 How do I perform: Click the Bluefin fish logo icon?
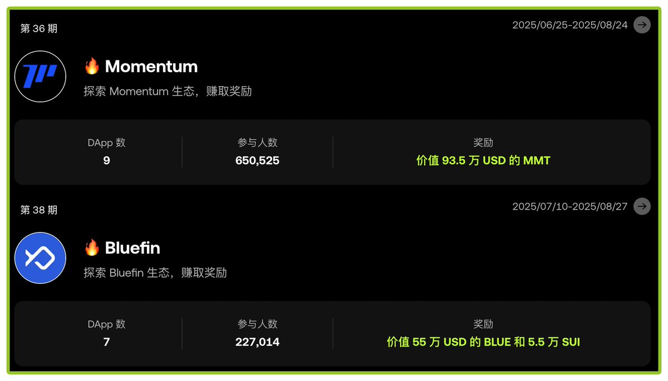pyautogui.click(x=40, y=258)
